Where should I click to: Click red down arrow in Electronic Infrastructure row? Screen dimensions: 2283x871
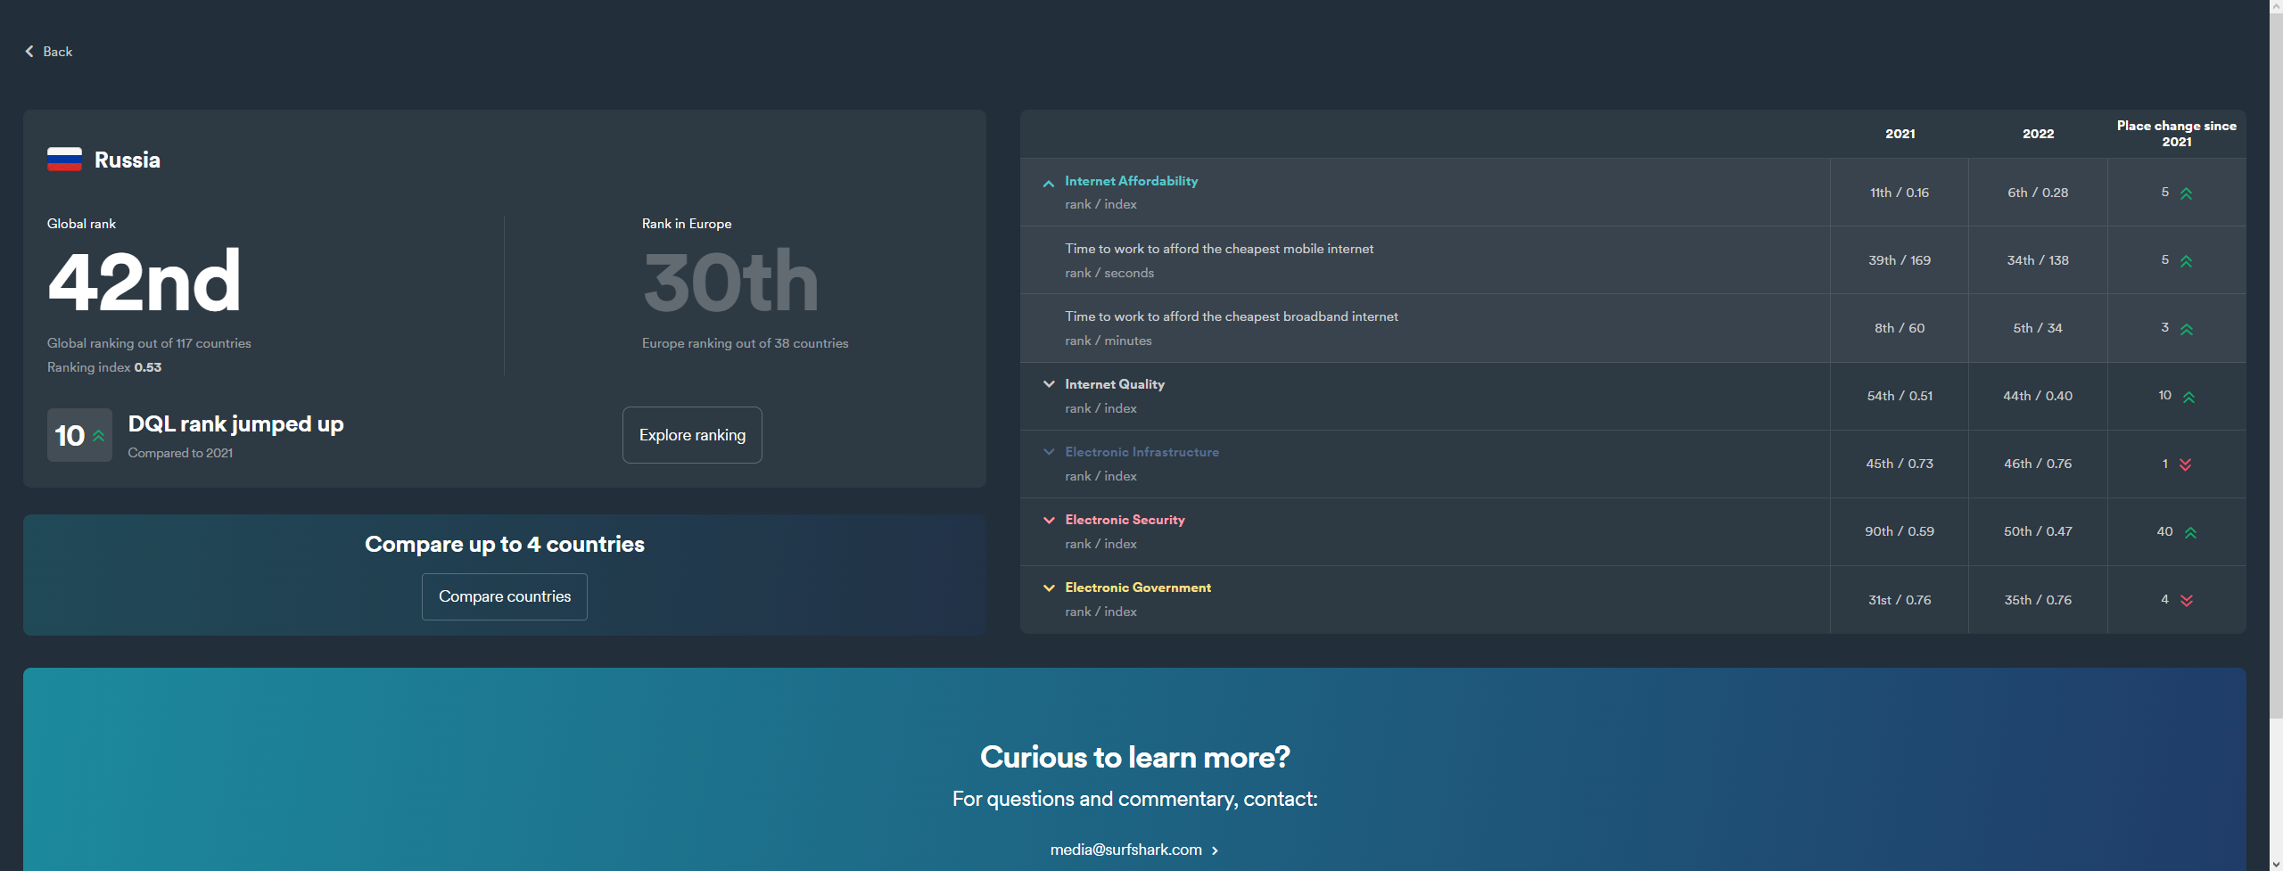tap(2185, 464)
